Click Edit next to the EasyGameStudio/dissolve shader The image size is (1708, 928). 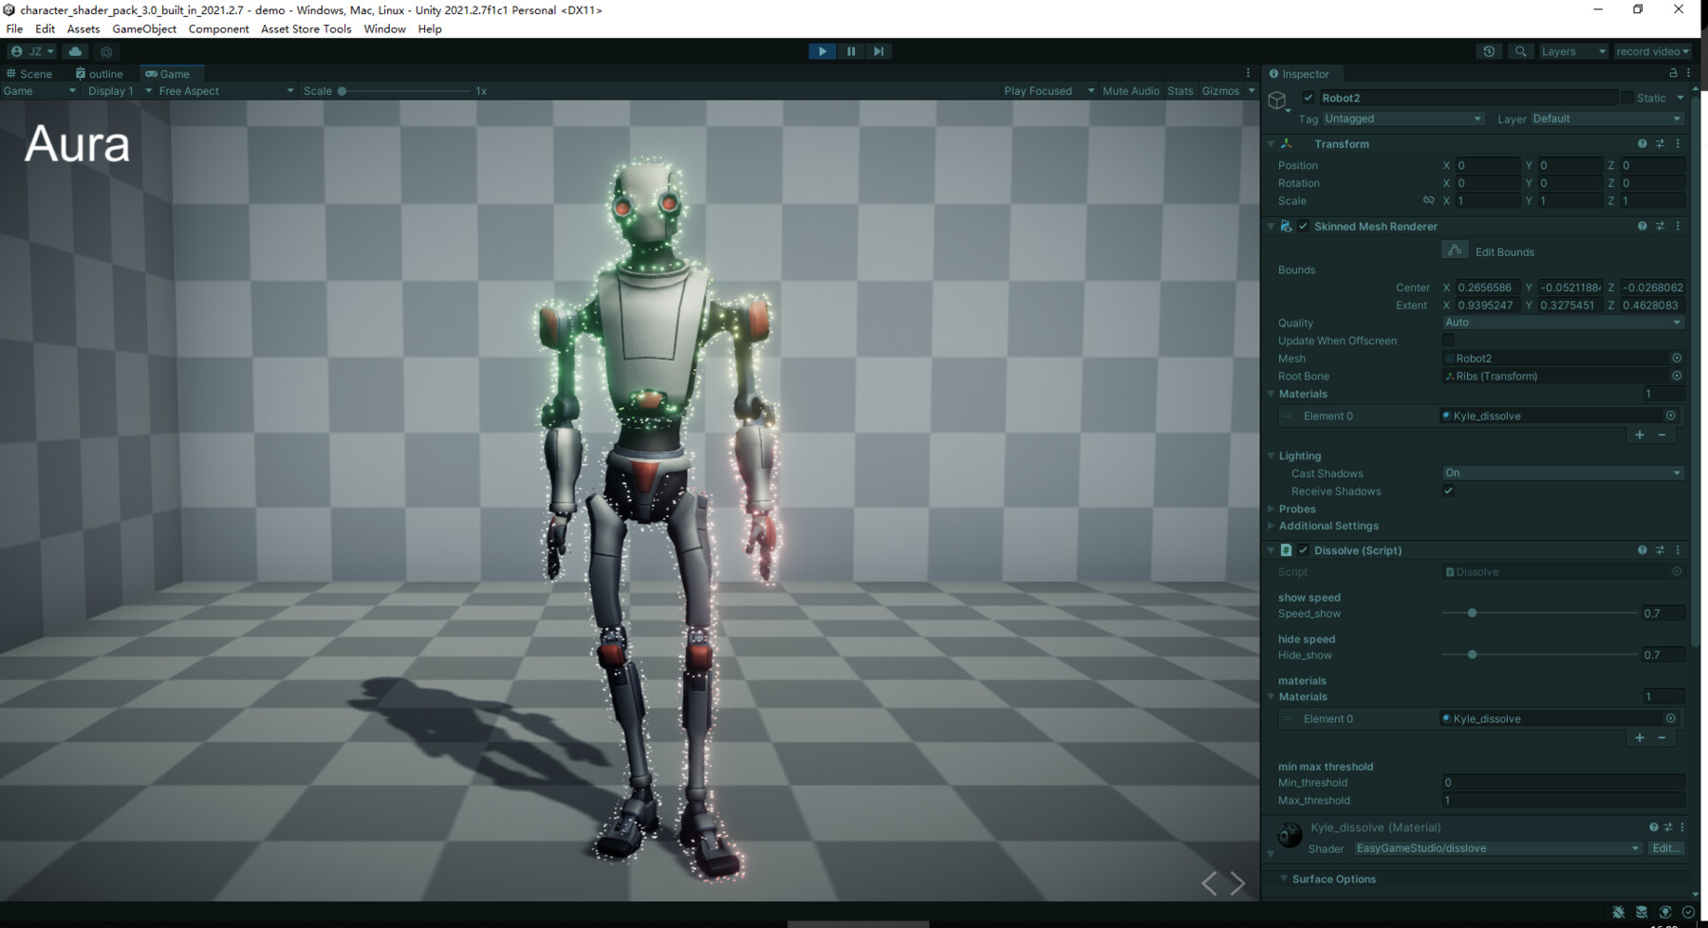[1666, 848]
